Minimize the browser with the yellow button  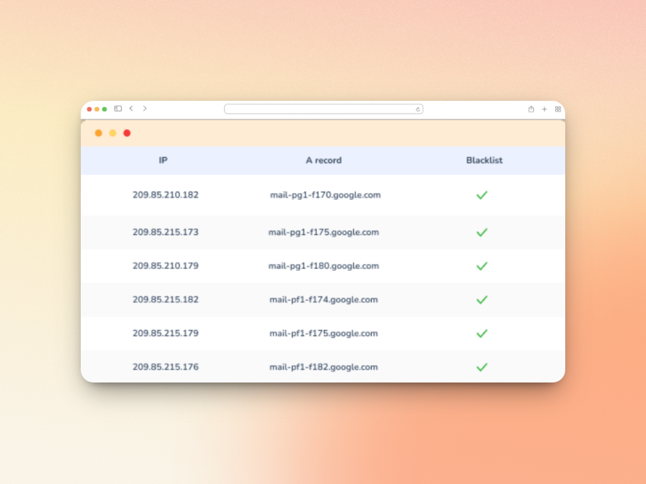[97, 109]
